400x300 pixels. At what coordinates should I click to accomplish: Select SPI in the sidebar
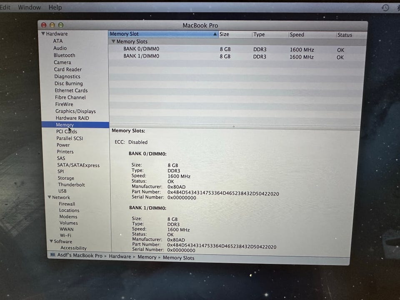pos(60,171)
